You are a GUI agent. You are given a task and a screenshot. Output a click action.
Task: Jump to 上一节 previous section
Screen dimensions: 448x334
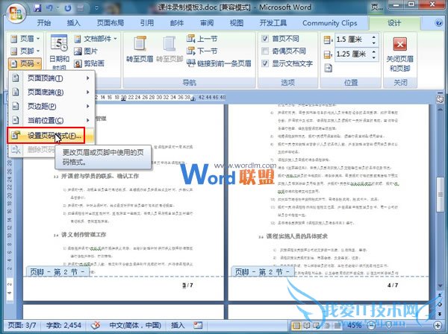202,39
